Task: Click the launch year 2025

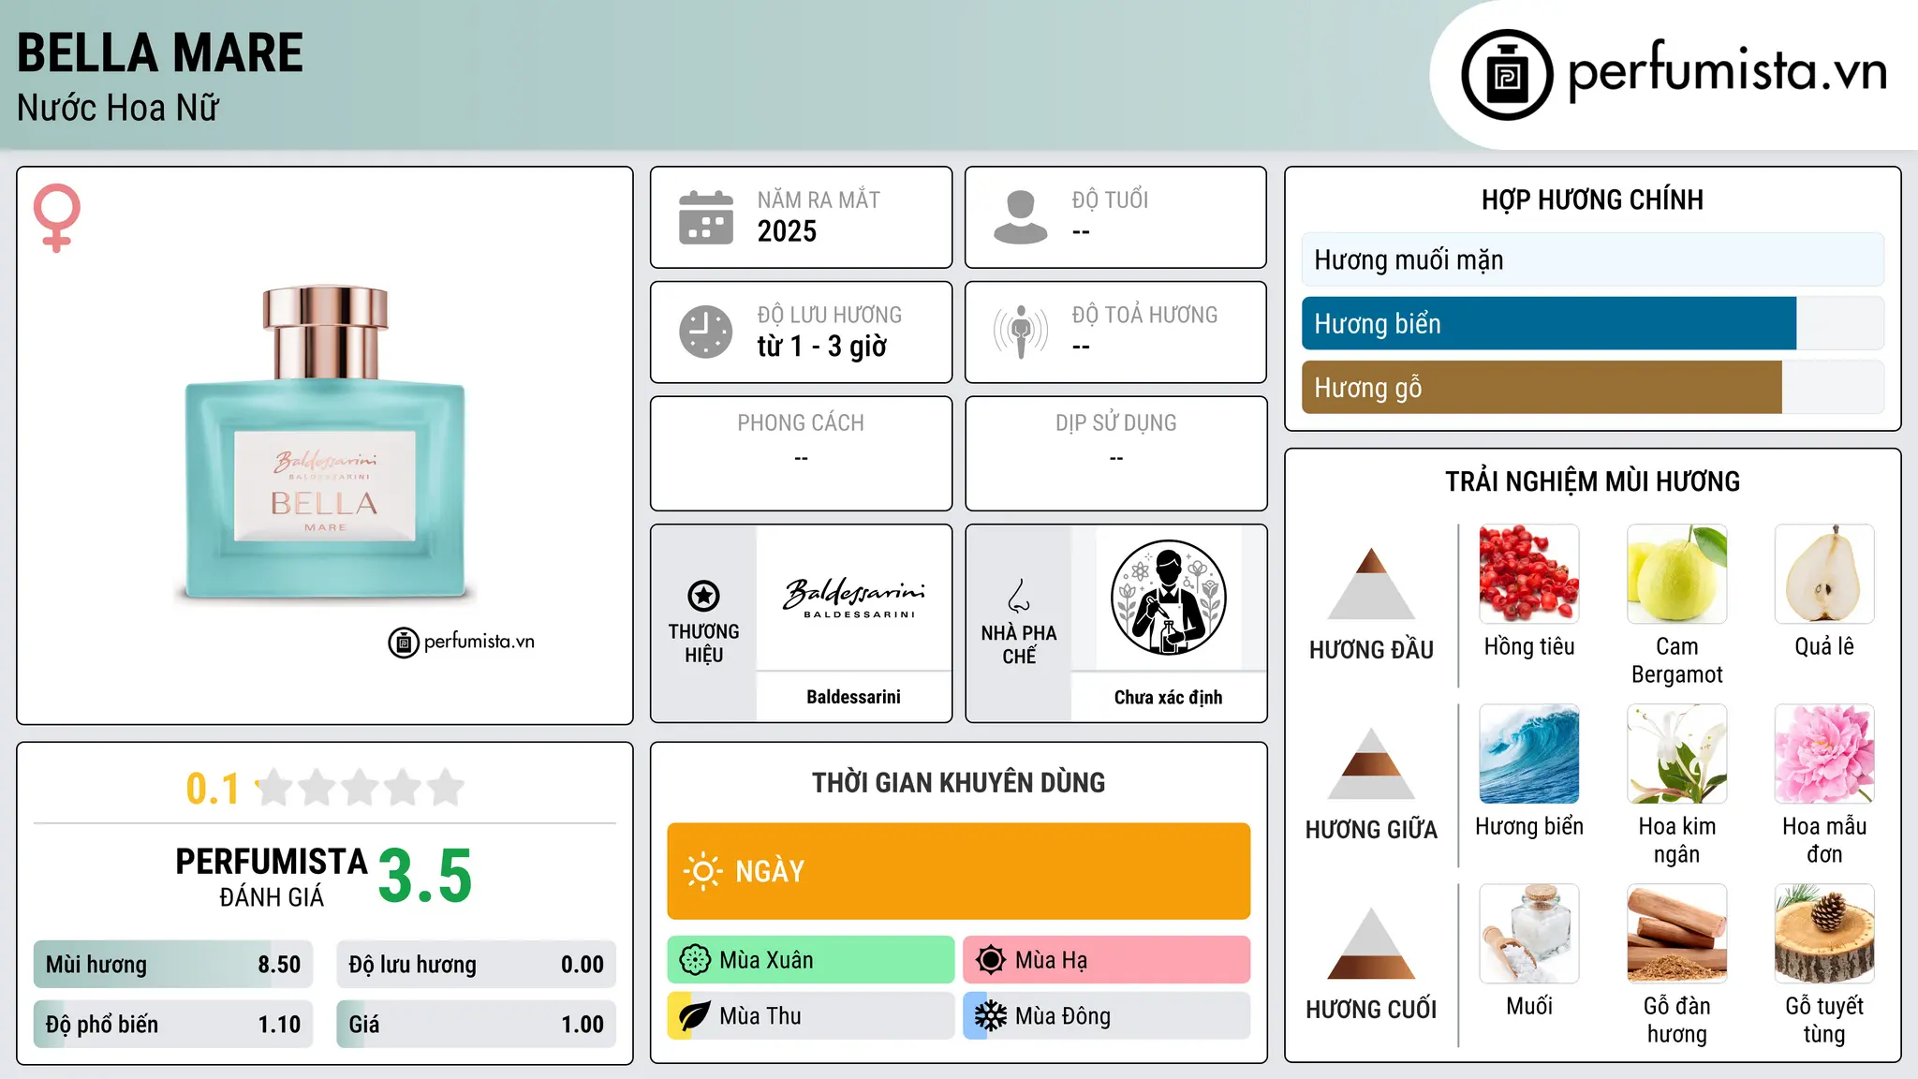Action: coord(787,231)
